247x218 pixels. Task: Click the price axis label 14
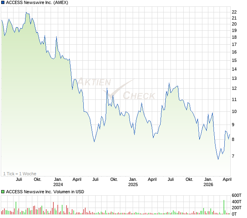point(234,69)
